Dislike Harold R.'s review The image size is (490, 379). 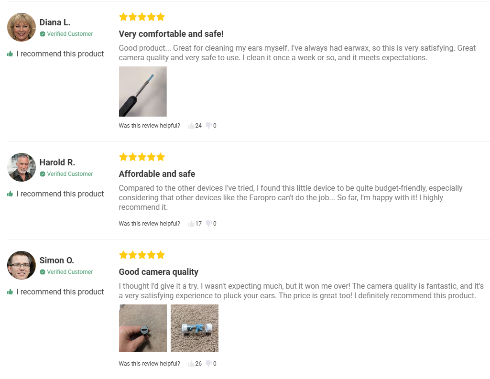tap(209, 224)
